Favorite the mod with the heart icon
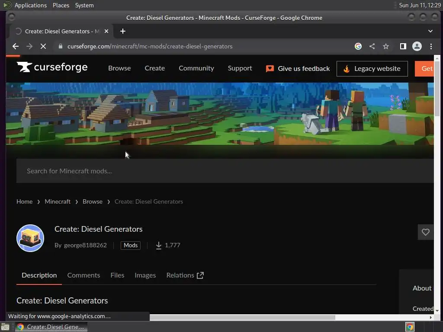 pos(426,232)
